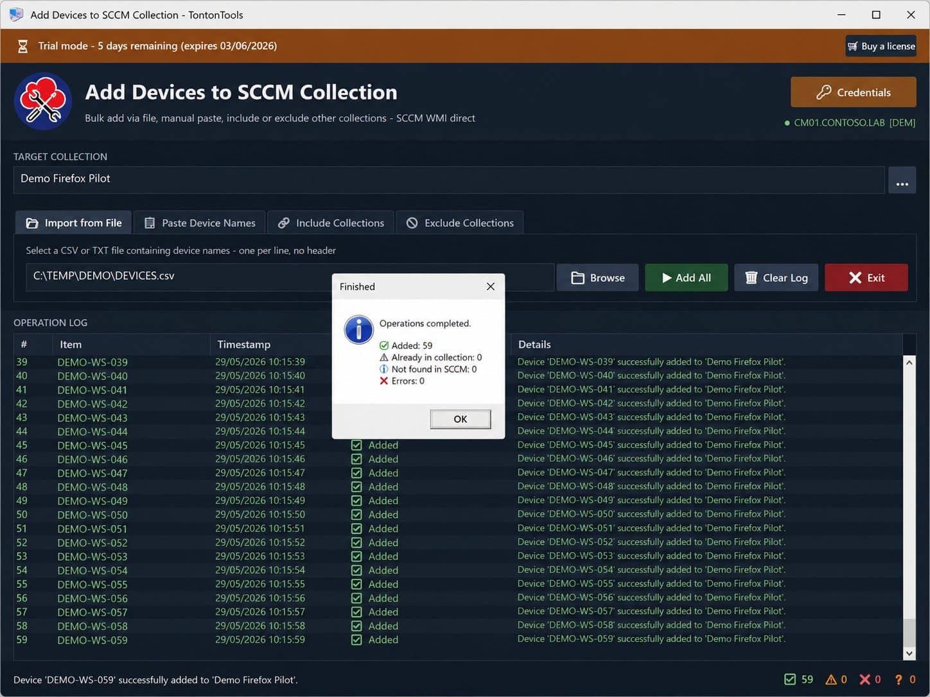930x697 pixels.
Task: Click the Added check icon for DEMO-WS-056
Action: coord(356,598)
